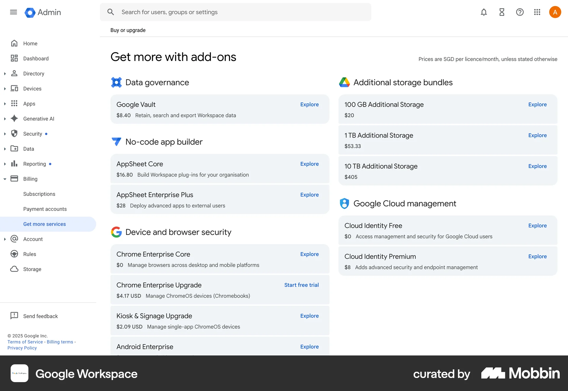Click the tasks hourglass icon
This screenshot has width=568, height=391.
(x=501, y=12)
